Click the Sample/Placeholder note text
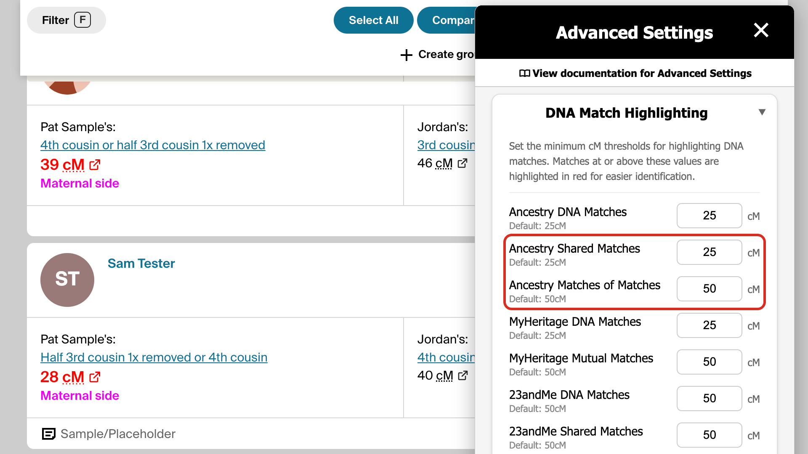 coord(118,434)
